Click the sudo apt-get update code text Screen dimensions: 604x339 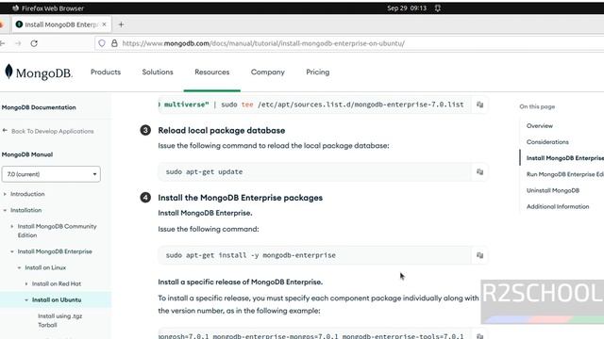pos(204,171)
